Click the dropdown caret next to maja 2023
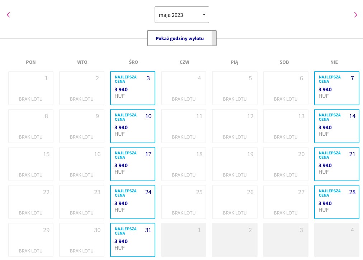 tap(204, 15)
